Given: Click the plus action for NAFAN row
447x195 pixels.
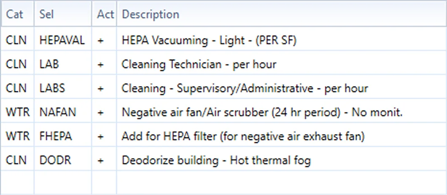Looking at the screenshot, I should [100, 113].
